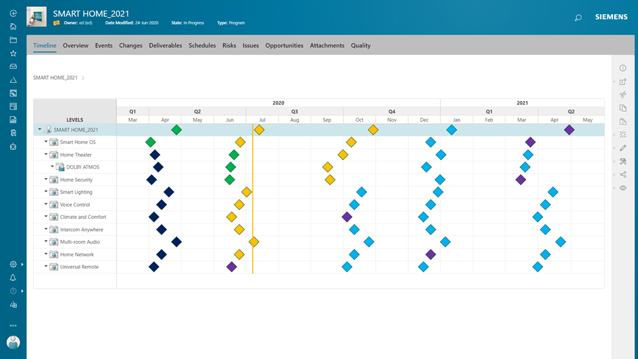The image size is (638, 359).
Task: Toggle the View eye icon
Action: pyautogui.click(x=622, y=188)
